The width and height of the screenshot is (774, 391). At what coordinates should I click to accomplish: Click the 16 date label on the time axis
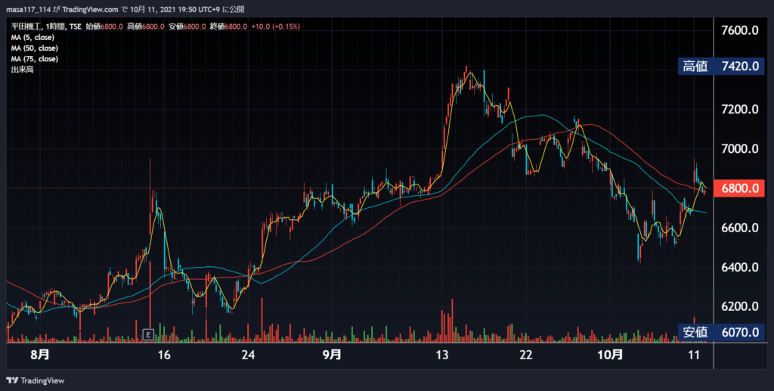(164, 355)
